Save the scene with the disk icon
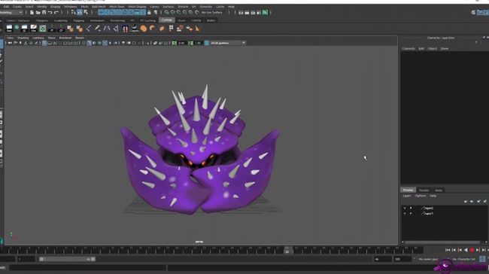This screenshot has width=489, height=274. 44,13
